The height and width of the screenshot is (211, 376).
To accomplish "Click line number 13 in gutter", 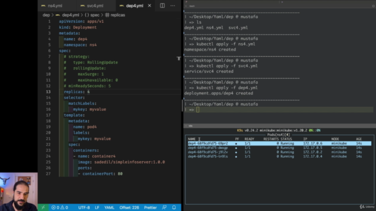I will tap(48, 91).
